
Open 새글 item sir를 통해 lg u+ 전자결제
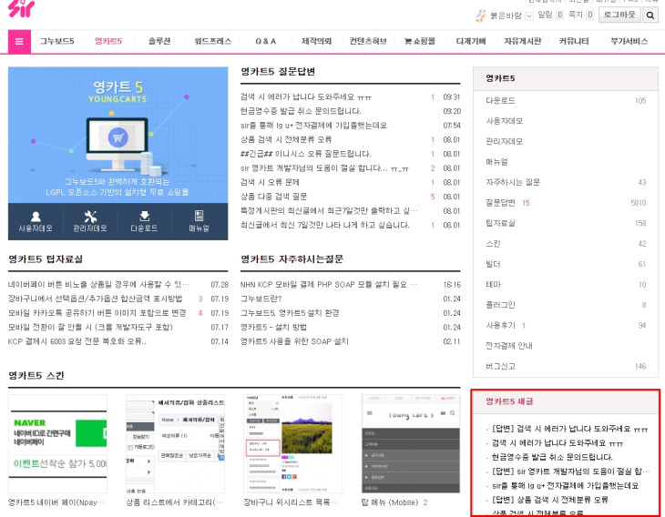(x=565, y=486)
